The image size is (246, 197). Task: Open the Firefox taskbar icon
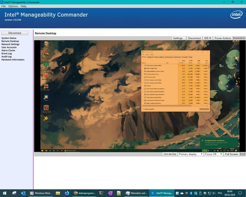point(67,193)
